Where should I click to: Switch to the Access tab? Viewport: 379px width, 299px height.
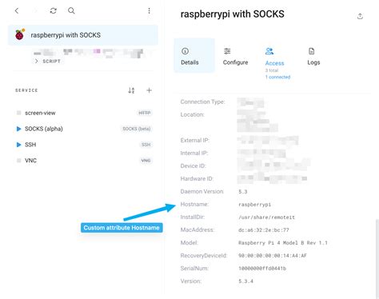277,62
